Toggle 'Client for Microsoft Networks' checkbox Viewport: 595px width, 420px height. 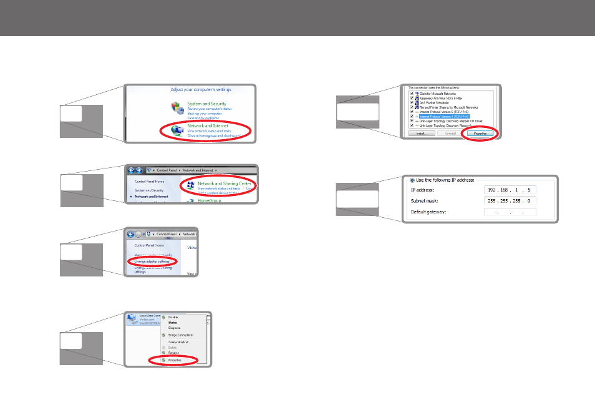click(x=412, y=94)
